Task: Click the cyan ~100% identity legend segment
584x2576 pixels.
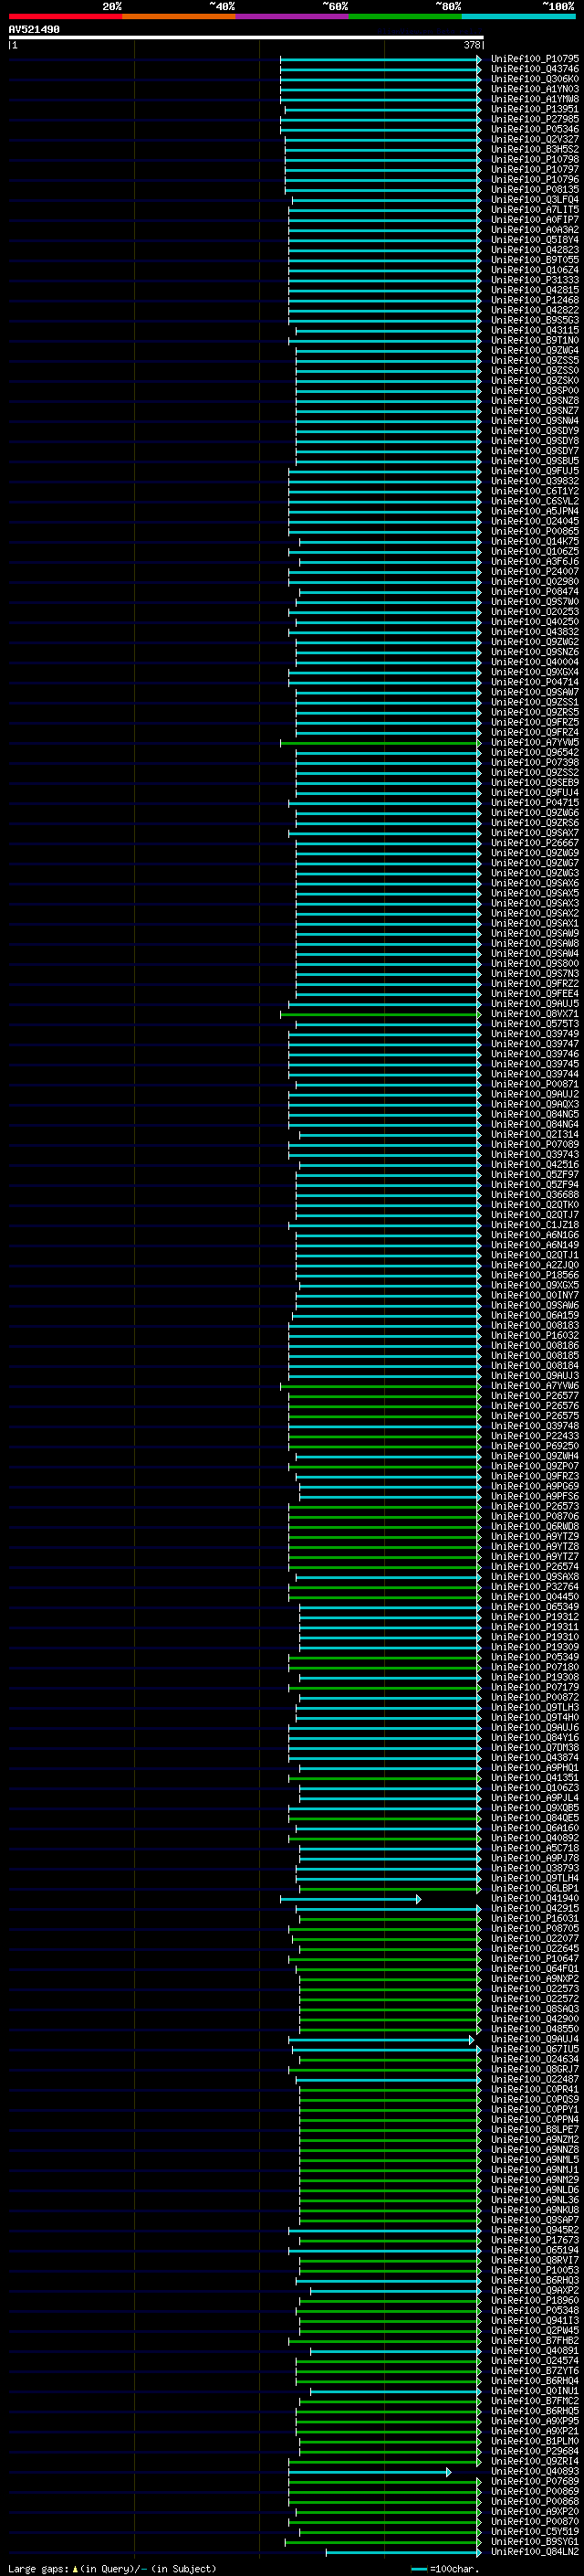Action: [518, 16]
